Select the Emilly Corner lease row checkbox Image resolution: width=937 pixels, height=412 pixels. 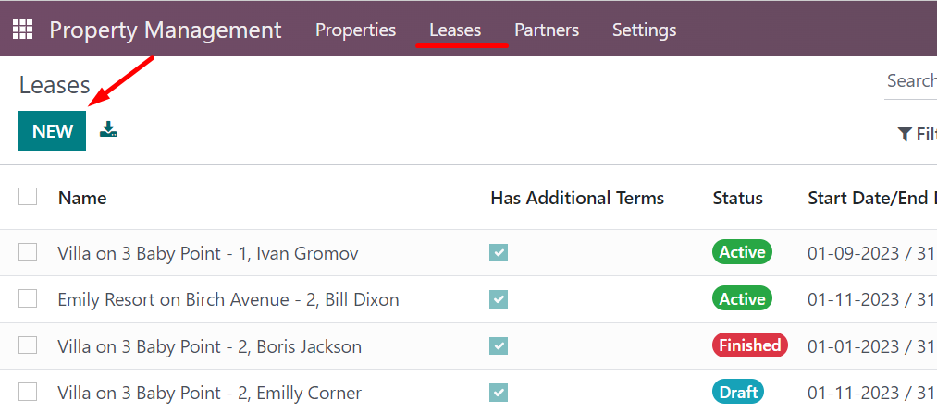click(28, 393)
